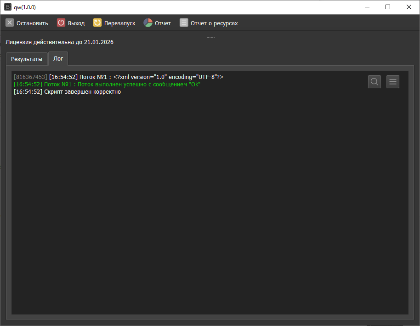Click the resource report list icon
Viewport: 420px width, 326px height.
coord(184,23)
